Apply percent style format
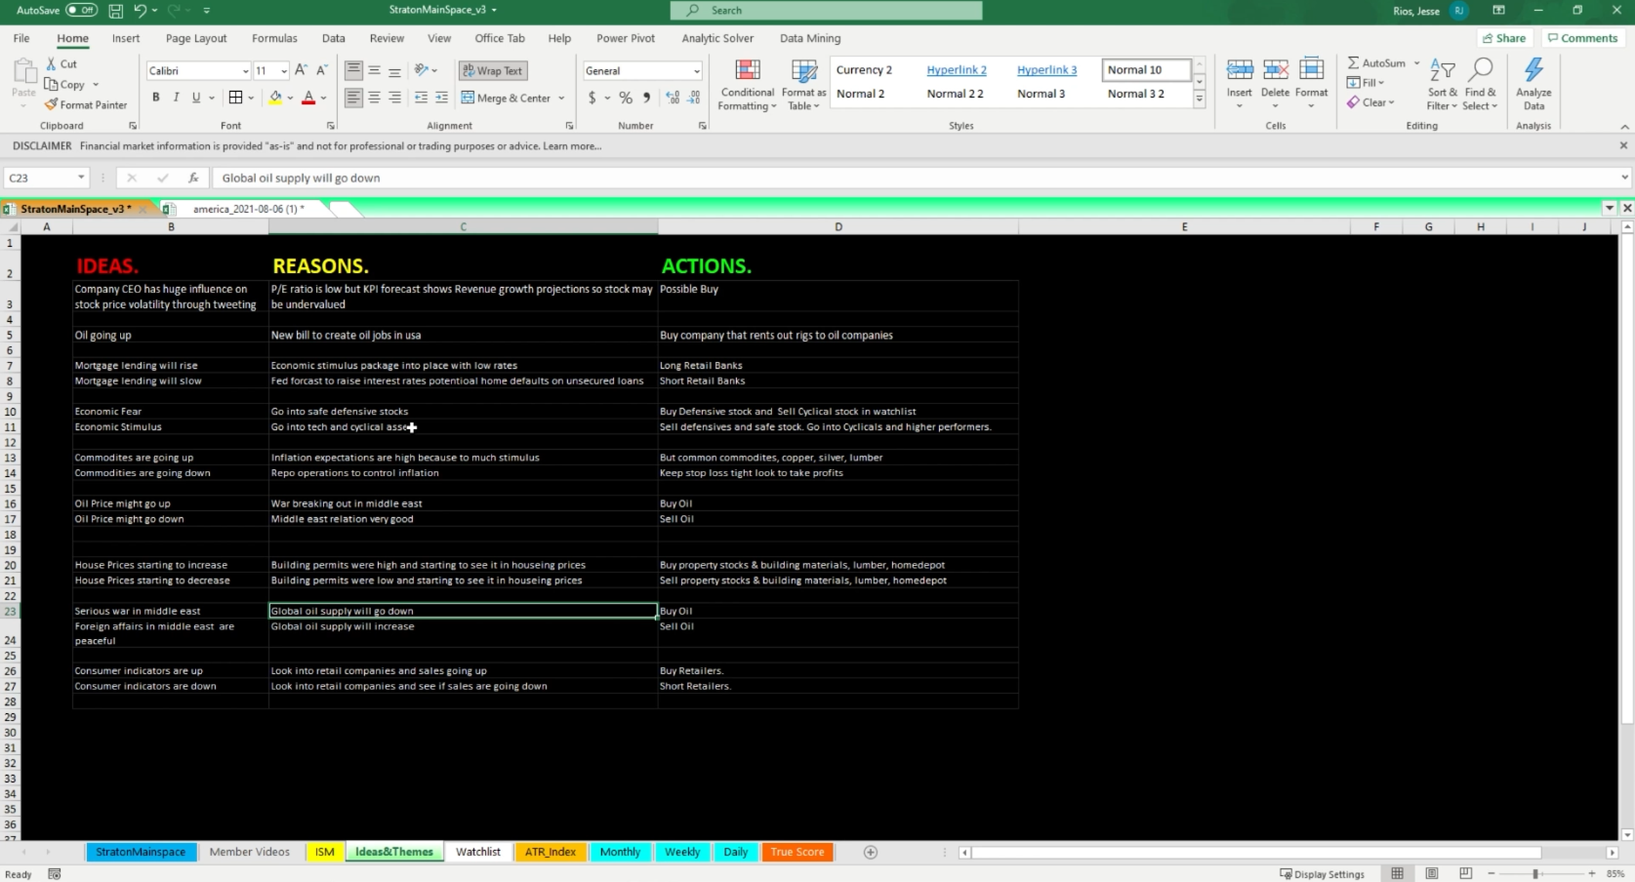This screenshot has height=882, width=1635. pos(626,98)
